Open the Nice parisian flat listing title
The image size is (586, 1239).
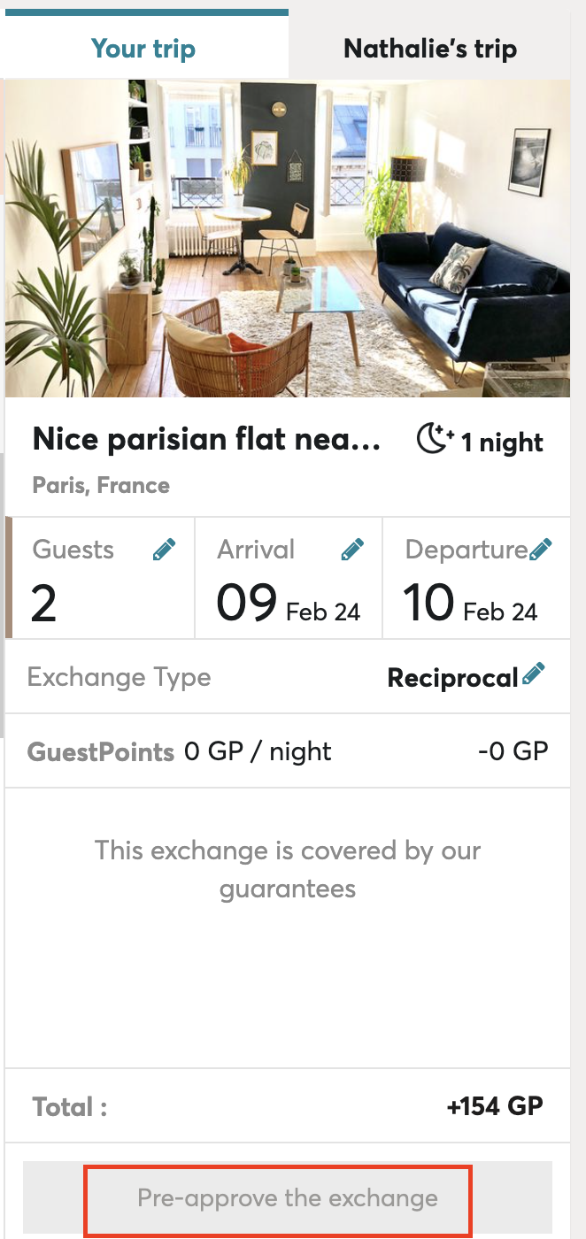(x=206, y=439)
